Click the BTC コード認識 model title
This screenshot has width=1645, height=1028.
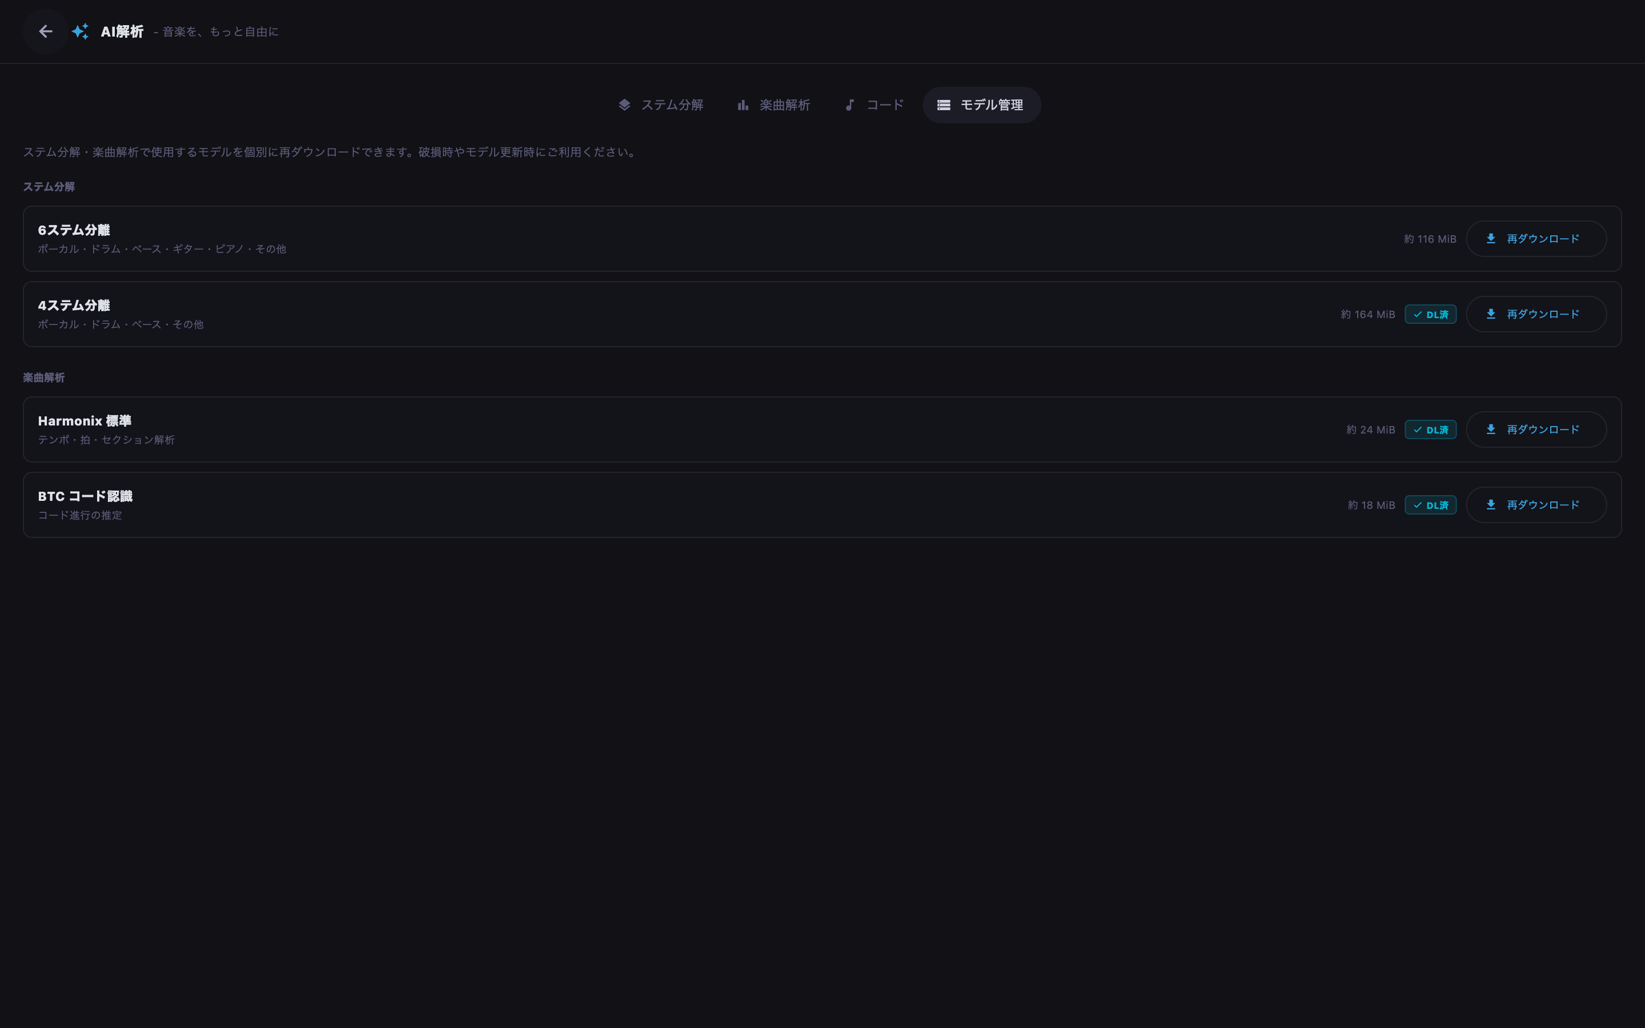coord(85,496)
